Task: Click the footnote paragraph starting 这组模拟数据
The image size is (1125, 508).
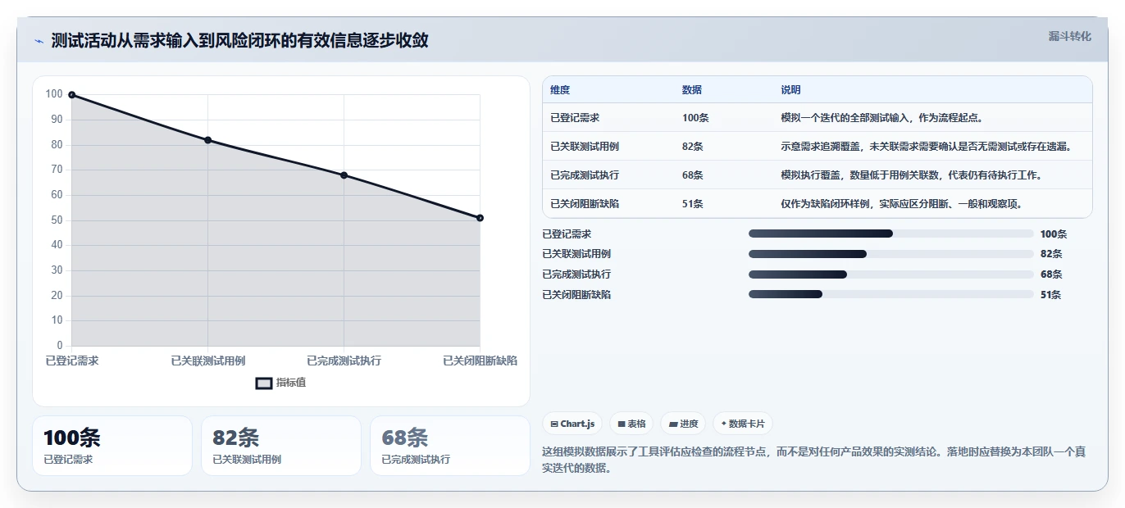Action: tap(813, 460)
